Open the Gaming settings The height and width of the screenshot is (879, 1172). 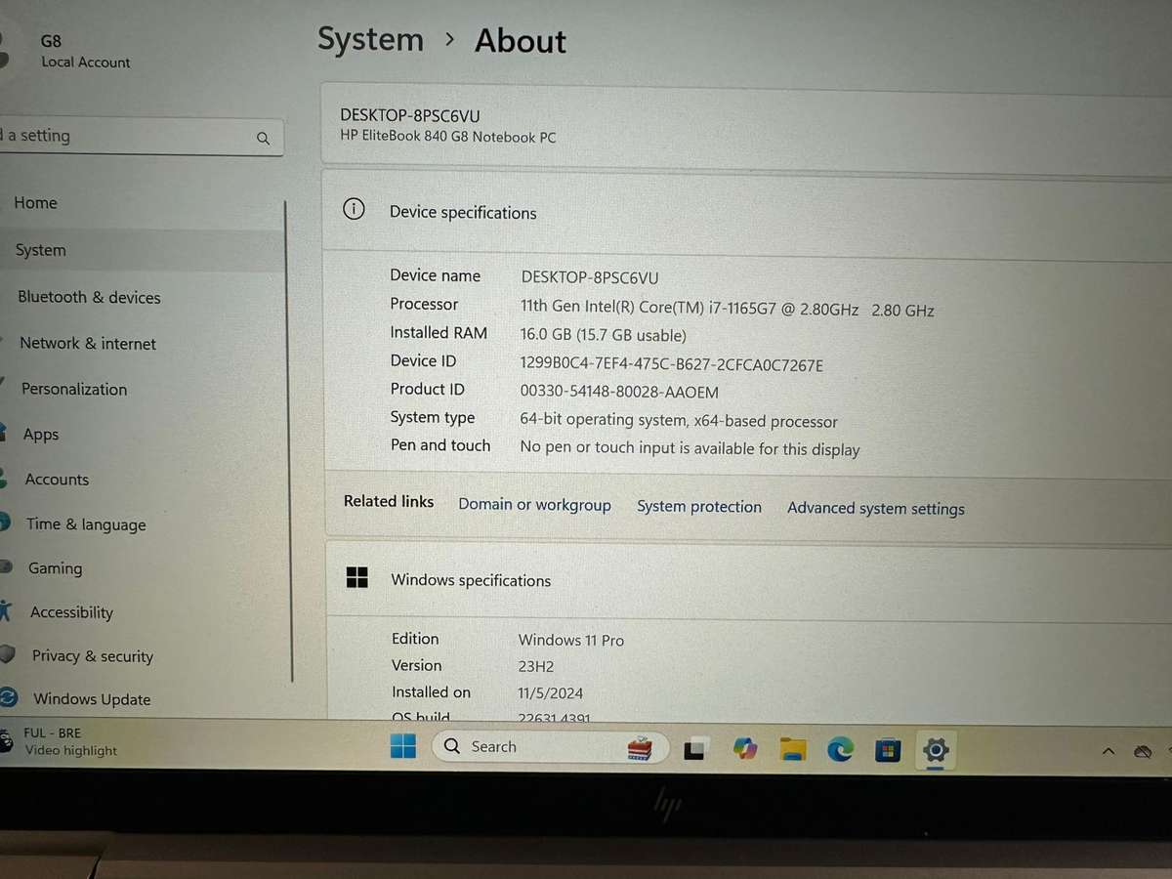pos(55,567)
